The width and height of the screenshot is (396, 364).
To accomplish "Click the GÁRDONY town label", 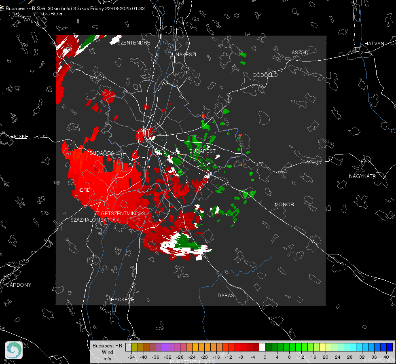I will (x=19, y=285).
